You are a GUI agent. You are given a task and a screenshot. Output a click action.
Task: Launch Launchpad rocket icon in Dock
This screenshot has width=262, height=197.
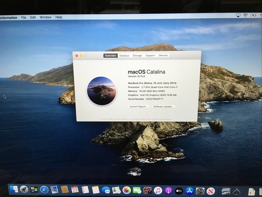click(24, 190)
